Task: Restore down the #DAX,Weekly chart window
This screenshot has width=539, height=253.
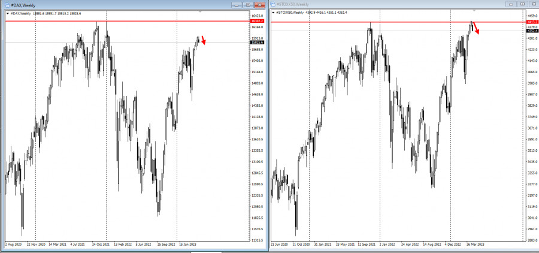Action: tap(248, 5)
